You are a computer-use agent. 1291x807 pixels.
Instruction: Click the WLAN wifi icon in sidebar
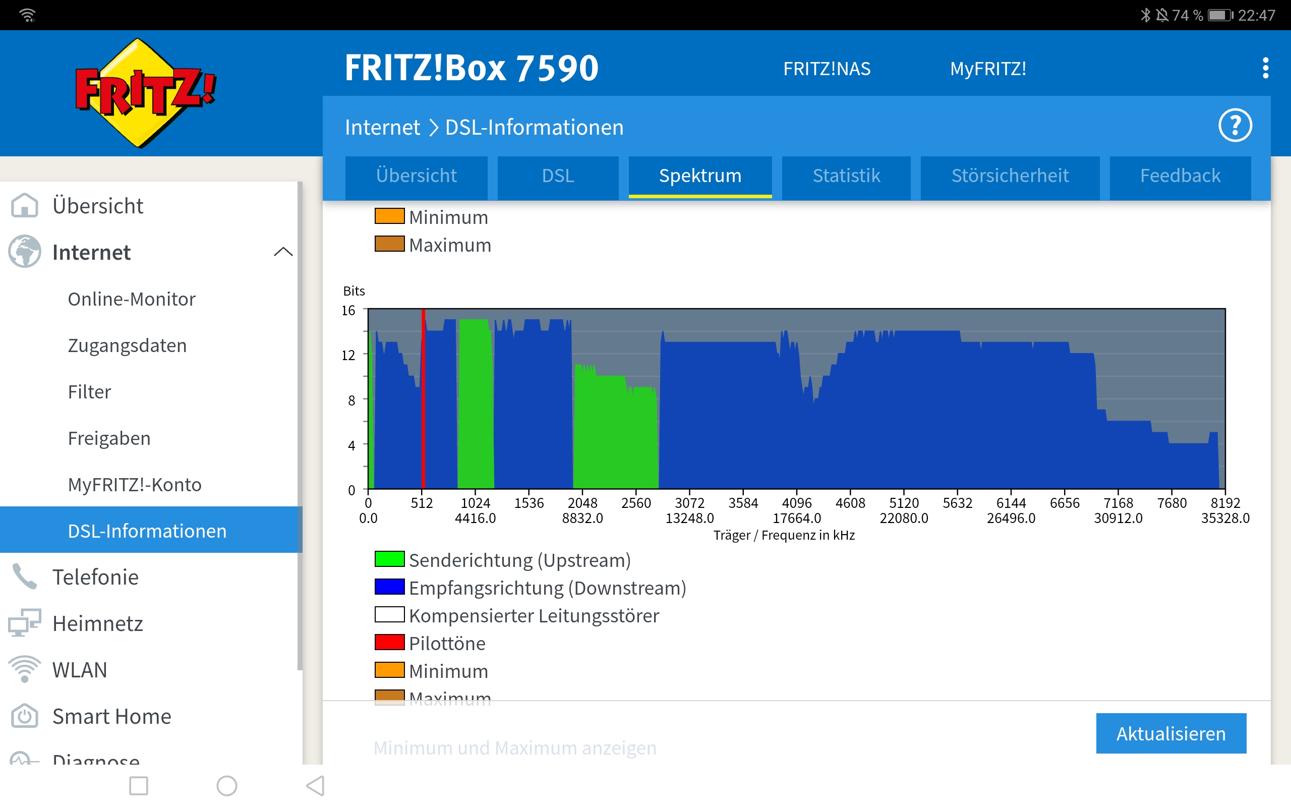coord(25,669)
